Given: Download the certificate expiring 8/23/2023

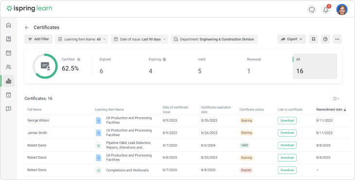Looking at the screenshot, I should [x=287, y=158].
